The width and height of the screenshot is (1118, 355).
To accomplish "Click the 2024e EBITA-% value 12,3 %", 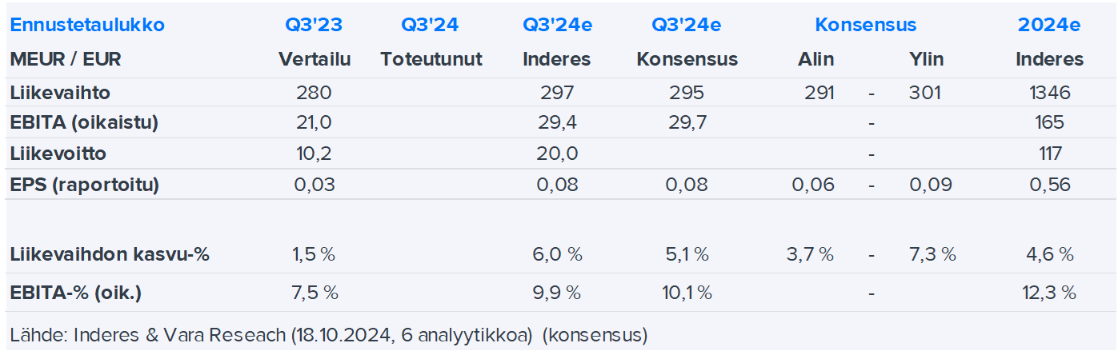I will 1051,293.
